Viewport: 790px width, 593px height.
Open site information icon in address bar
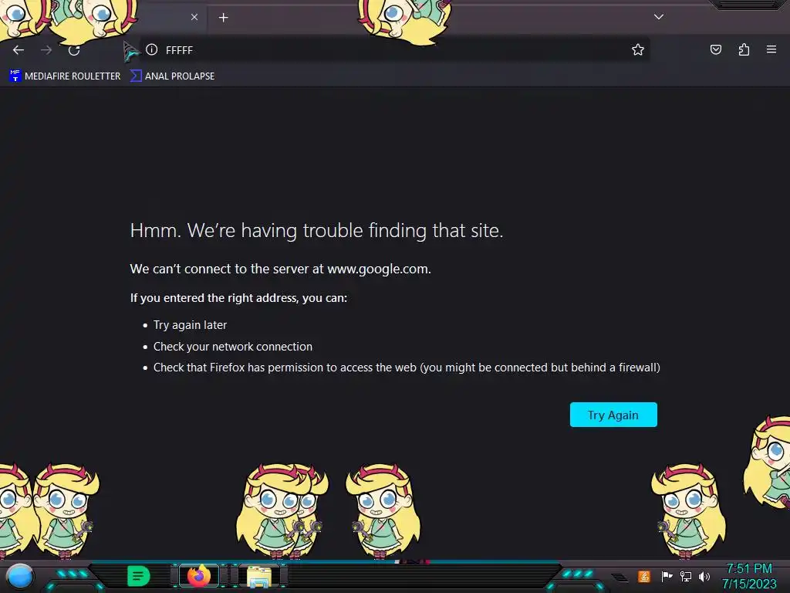(152, 49)
